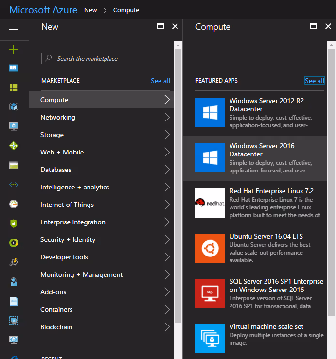The image size is (336, 359).
Task: Open the gear with lightning bolt icon
Action: coord(14,262)
